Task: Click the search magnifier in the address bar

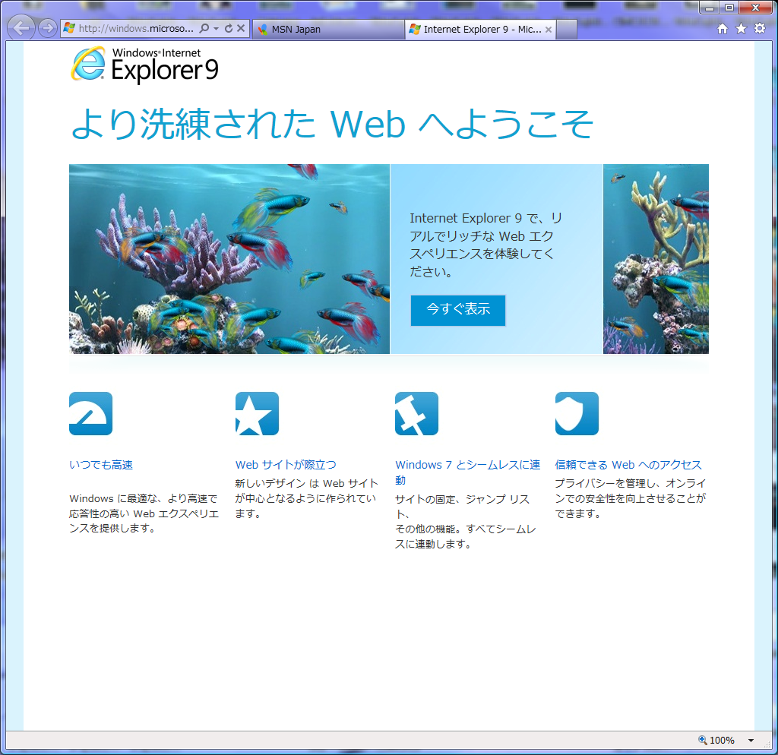Action: [x=204, y=28]
